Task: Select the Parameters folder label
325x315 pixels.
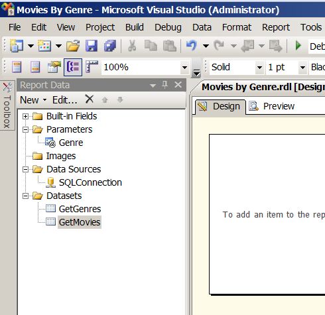Action: pyautogui.click(x=69, y=129)
